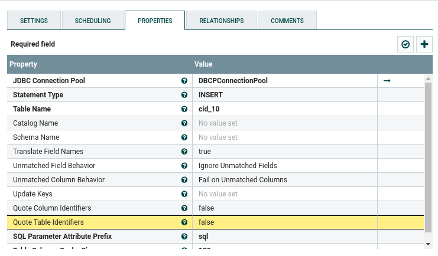Switch to the Comments tab

click(x=287, y=21)
